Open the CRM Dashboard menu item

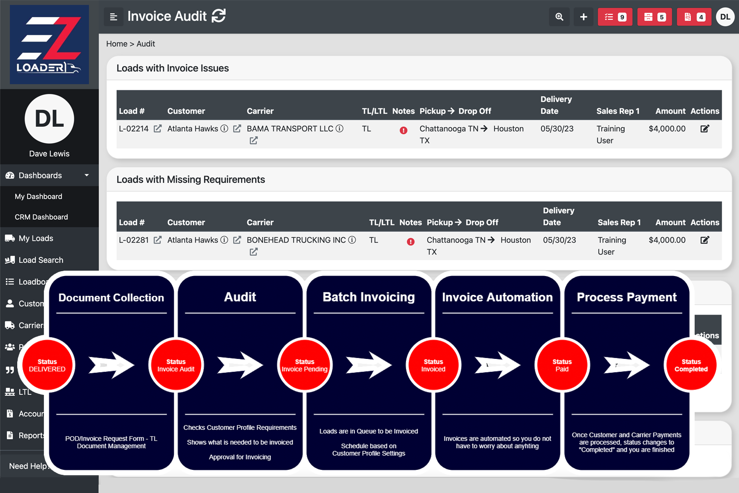click(x=41, y=217)
